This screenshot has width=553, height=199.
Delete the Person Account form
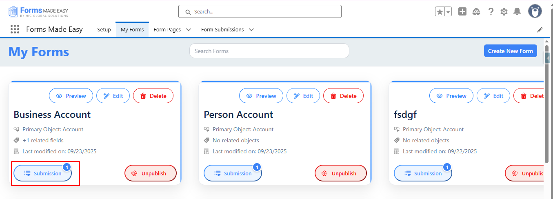(x=343, y=96)
